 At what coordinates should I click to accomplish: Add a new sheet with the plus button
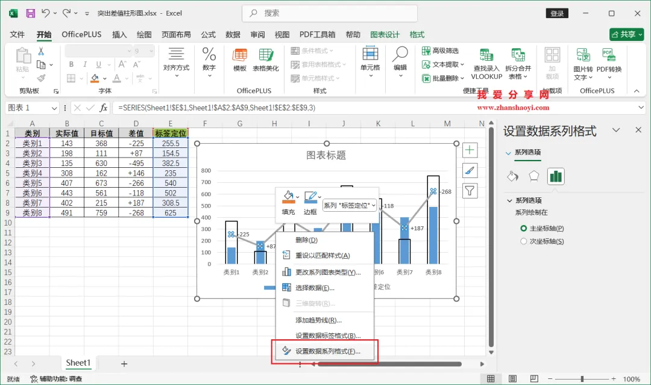click(124, 364)
